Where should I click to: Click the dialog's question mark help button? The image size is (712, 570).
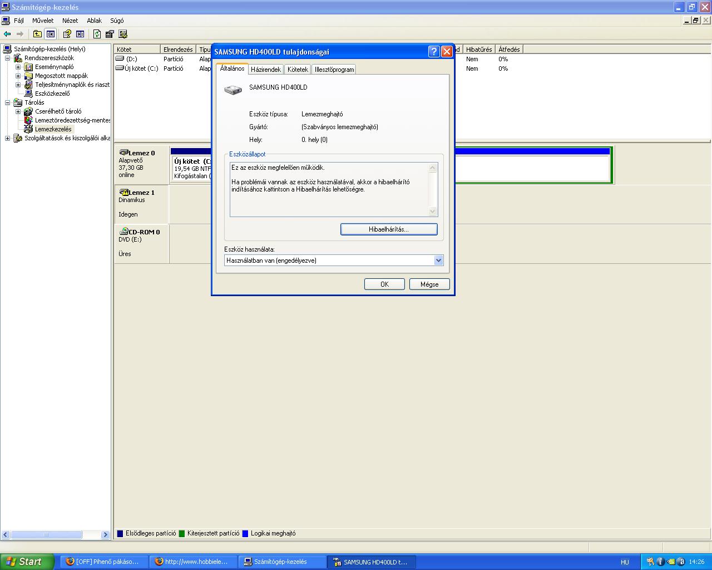[434, 52]
